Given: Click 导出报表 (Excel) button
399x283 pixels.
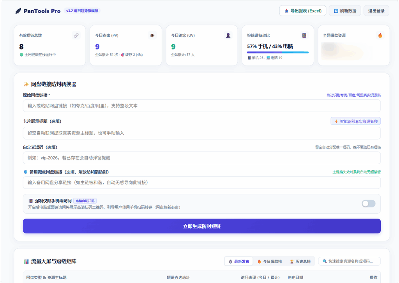Looking at the screenshot, I should 302,11.
